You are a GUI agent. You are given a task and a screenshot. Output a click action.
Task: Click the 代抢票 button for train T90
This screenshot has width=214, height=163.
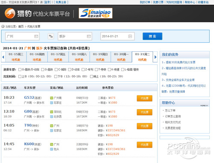145,126
